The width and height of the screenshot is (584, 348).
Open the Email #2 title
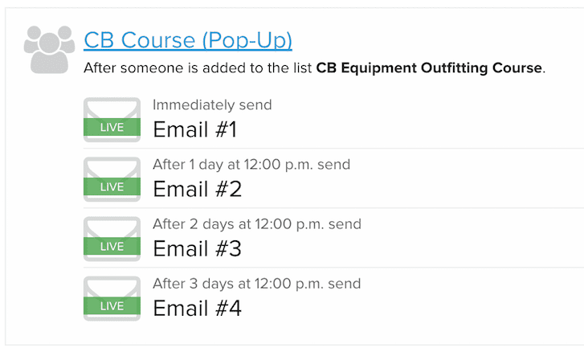(x=198, y=189)
